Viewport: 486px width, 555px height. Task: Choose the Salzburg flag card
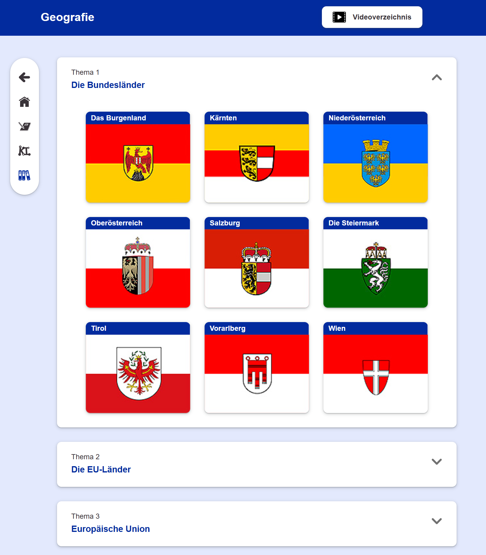[x=256, y=262]
